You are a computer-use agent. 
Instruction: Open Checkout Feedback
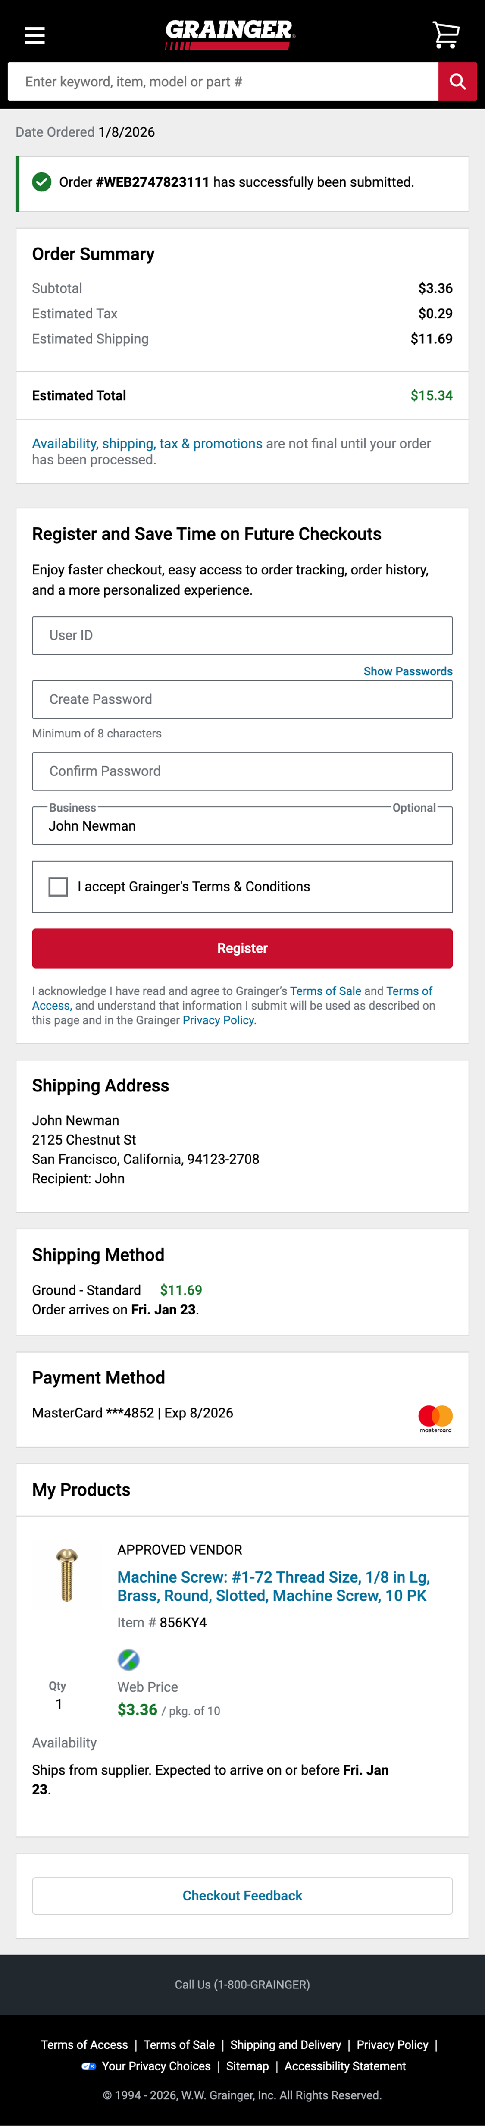pyautogui.click(x=242, y=1896)
